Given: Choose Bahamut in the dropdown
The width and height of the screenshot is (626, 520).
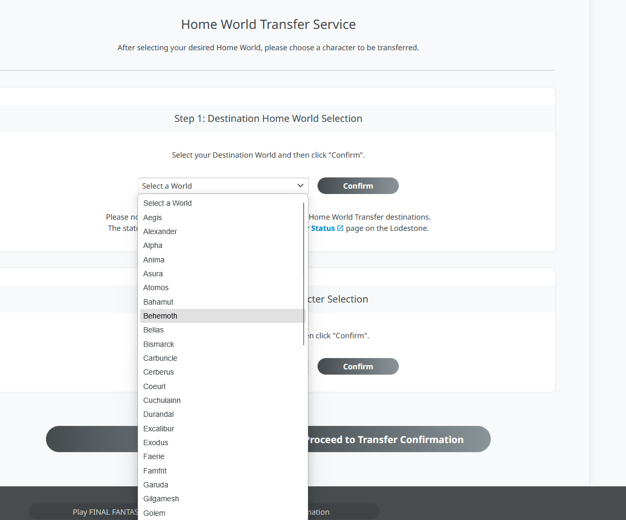Looking at the screenshot, I should tap(222, 302).
